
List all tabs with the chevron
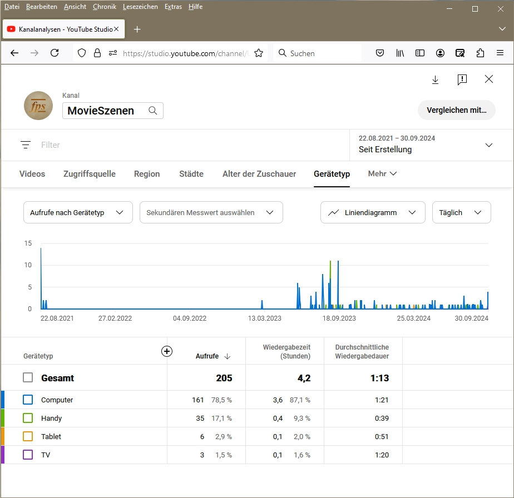[502, 29]
